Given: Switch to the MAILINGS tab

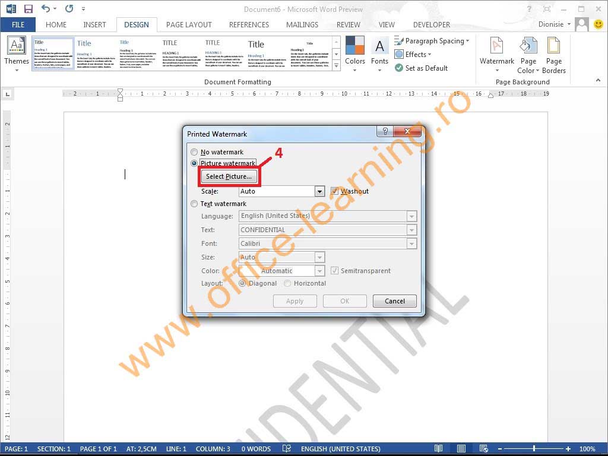Looking at the screenshot, I should click(302, 25).
